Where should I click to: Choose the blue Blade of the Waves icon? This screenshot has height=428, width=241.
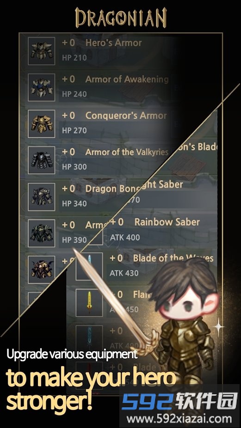[x=89, y=266]
